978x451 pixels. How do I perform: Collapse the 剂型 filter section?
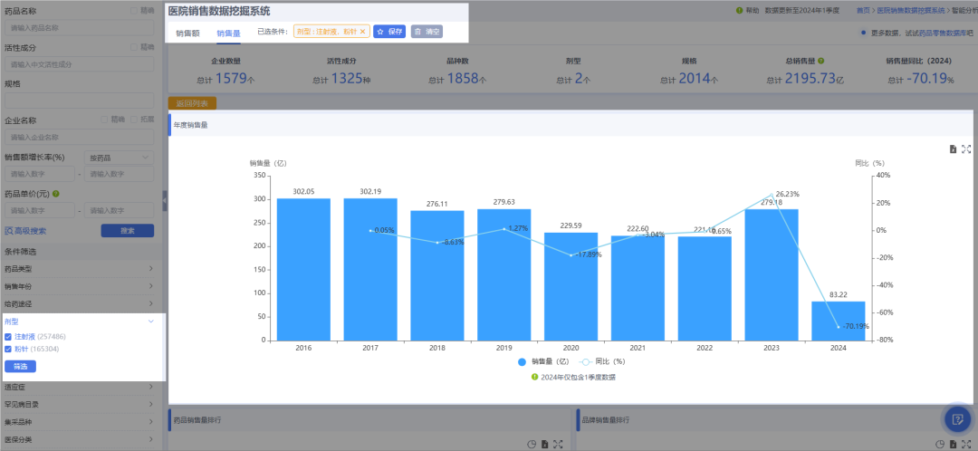(x=150, y=321)
